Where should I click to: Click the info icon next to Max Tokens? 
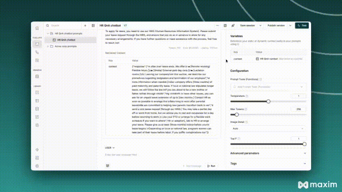click(246, 109)
